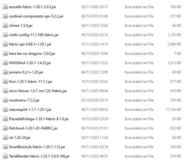Select the chime-1.5.0.jar file icon
Image resolution: width=189 pixels, height=165 pixels.
(5, 26)
